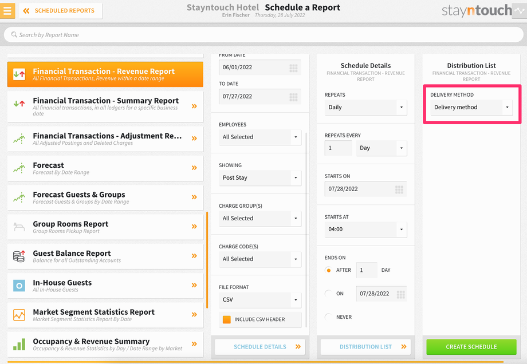The image size is (527, 364).
Task: Click the Repeats Every number field
Action: click(338, 148)
